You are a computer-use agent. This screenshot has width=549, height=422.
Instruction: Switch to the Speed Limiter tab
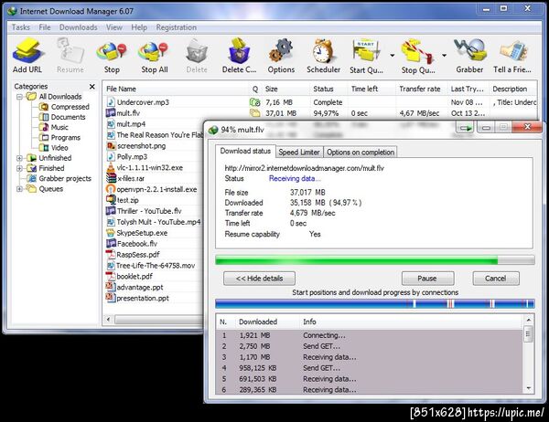click(x=299, y=153)
